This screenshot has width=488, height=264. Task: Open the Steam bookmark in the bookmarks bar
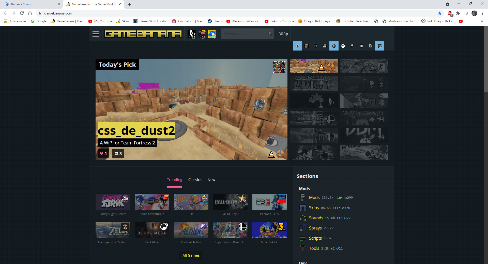click(x=215, y=21)
